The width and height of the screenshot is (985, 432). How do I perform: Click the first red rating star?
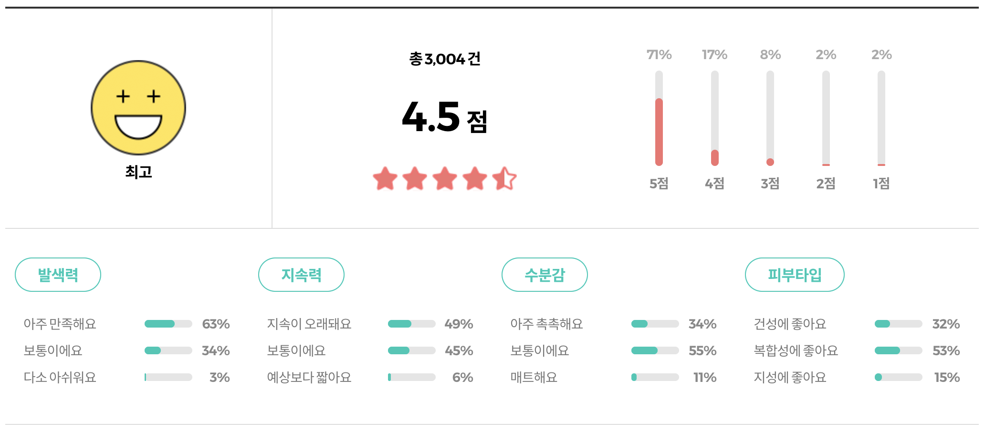384,179
